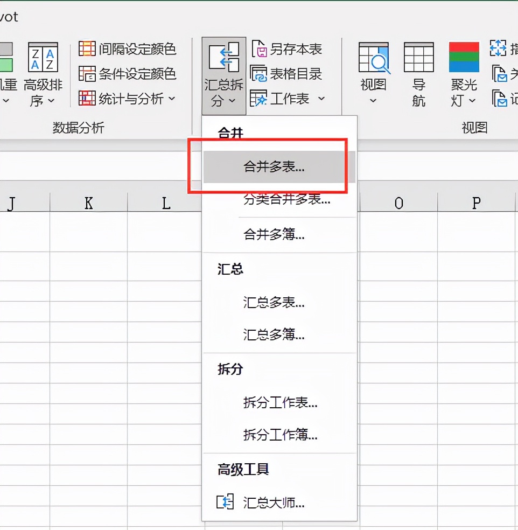The height and width of the screenshot is (530, 518).
Task: Open the 条件设定颜色 tool
Action: [x=128, y=74]
